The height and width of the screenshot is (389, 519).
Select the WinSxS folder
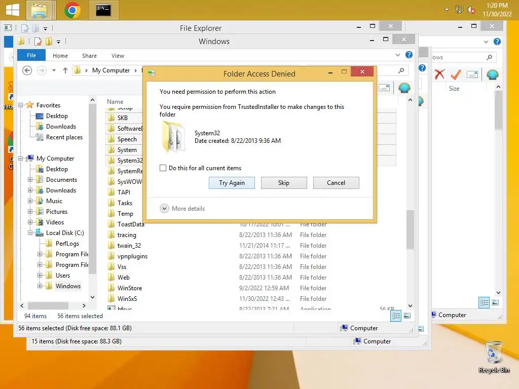127,298
